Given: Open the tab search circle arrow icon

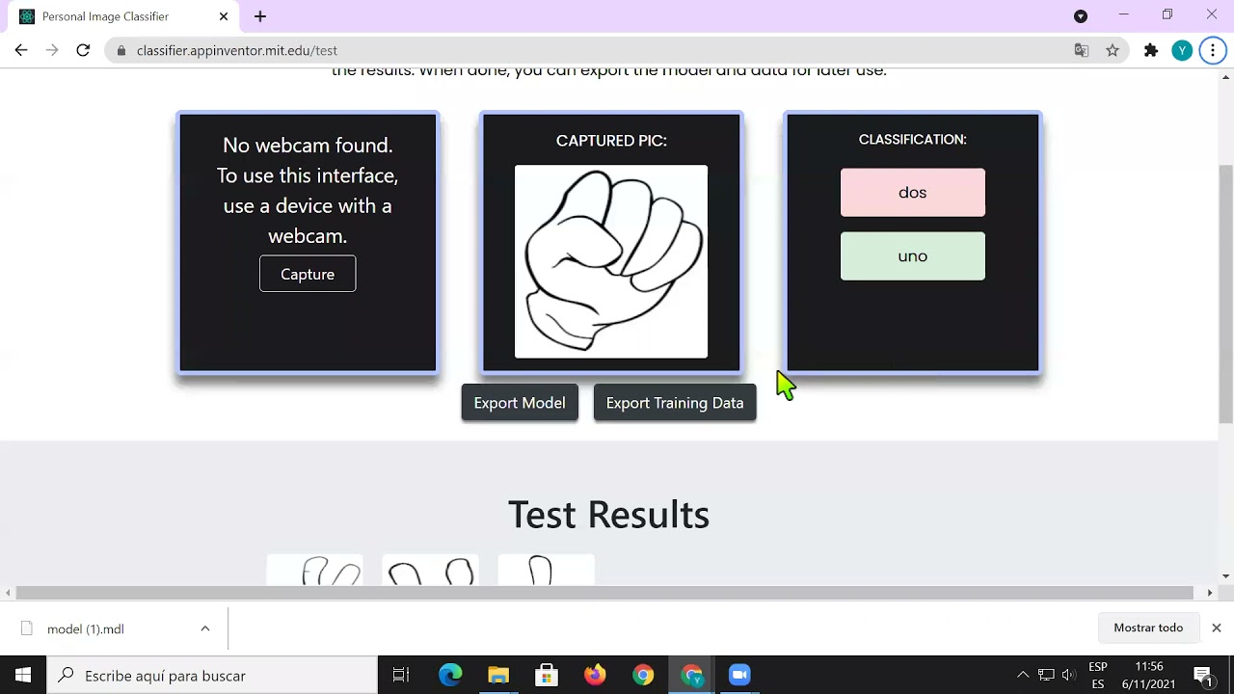Looking at the screenshot, I should [x=1081, y=16].
